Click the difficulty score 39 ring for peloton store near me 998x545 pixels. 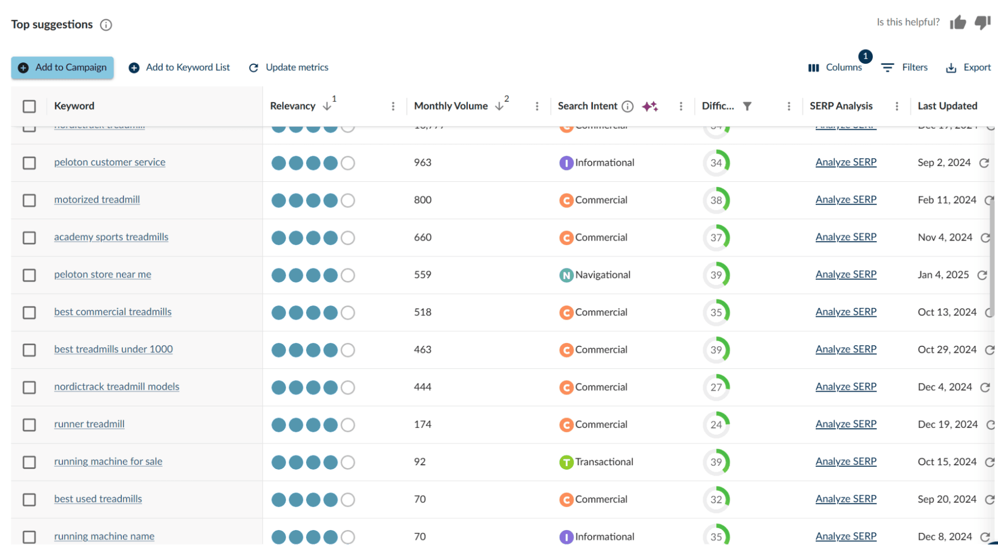pyautogui.click(x=716, y=275)
